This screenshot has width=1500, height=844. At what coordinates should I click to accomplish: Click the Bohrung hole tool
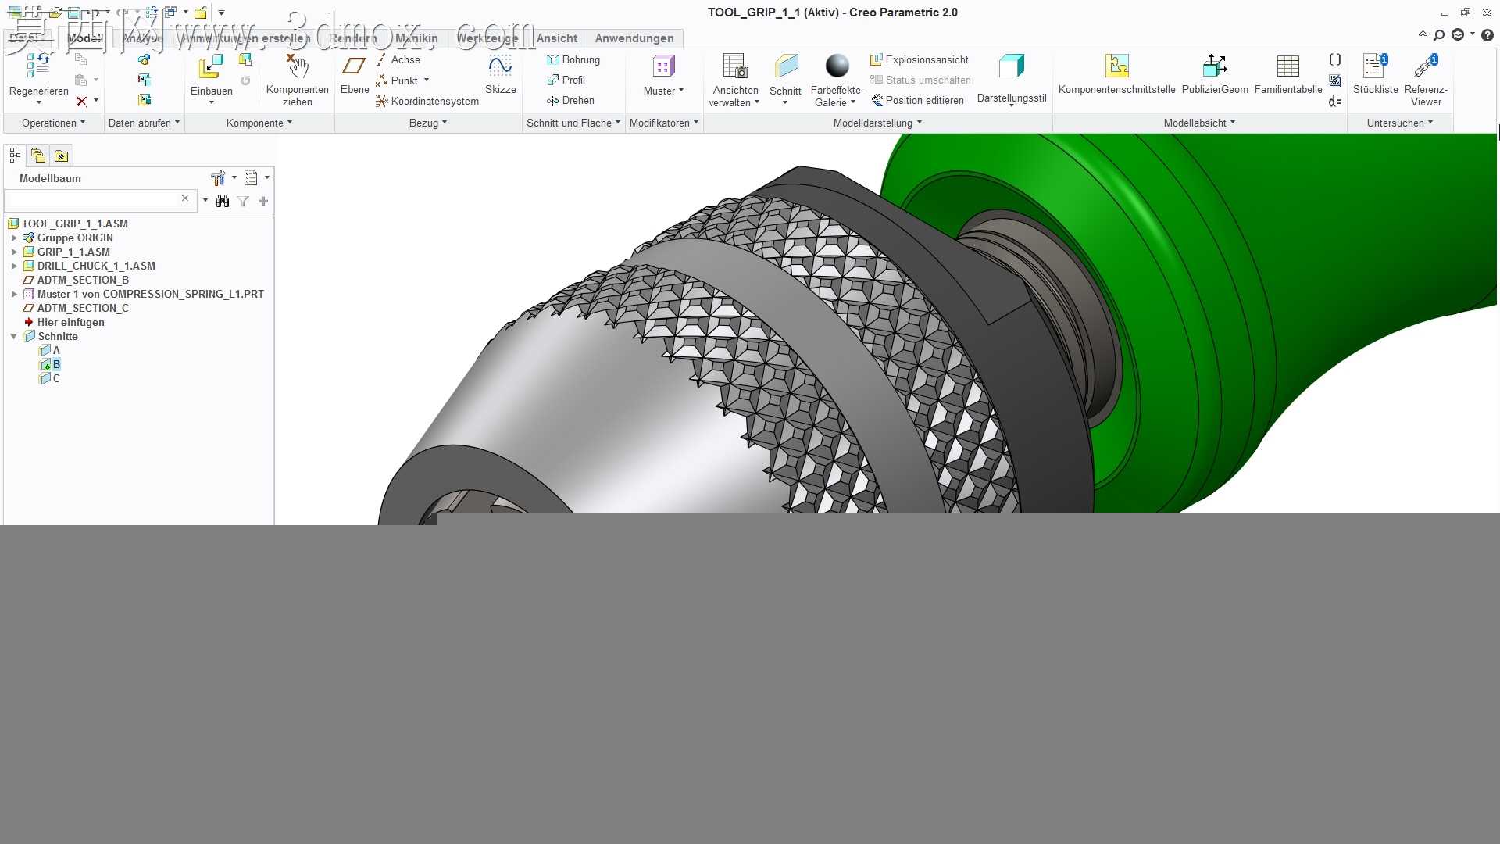573,59
